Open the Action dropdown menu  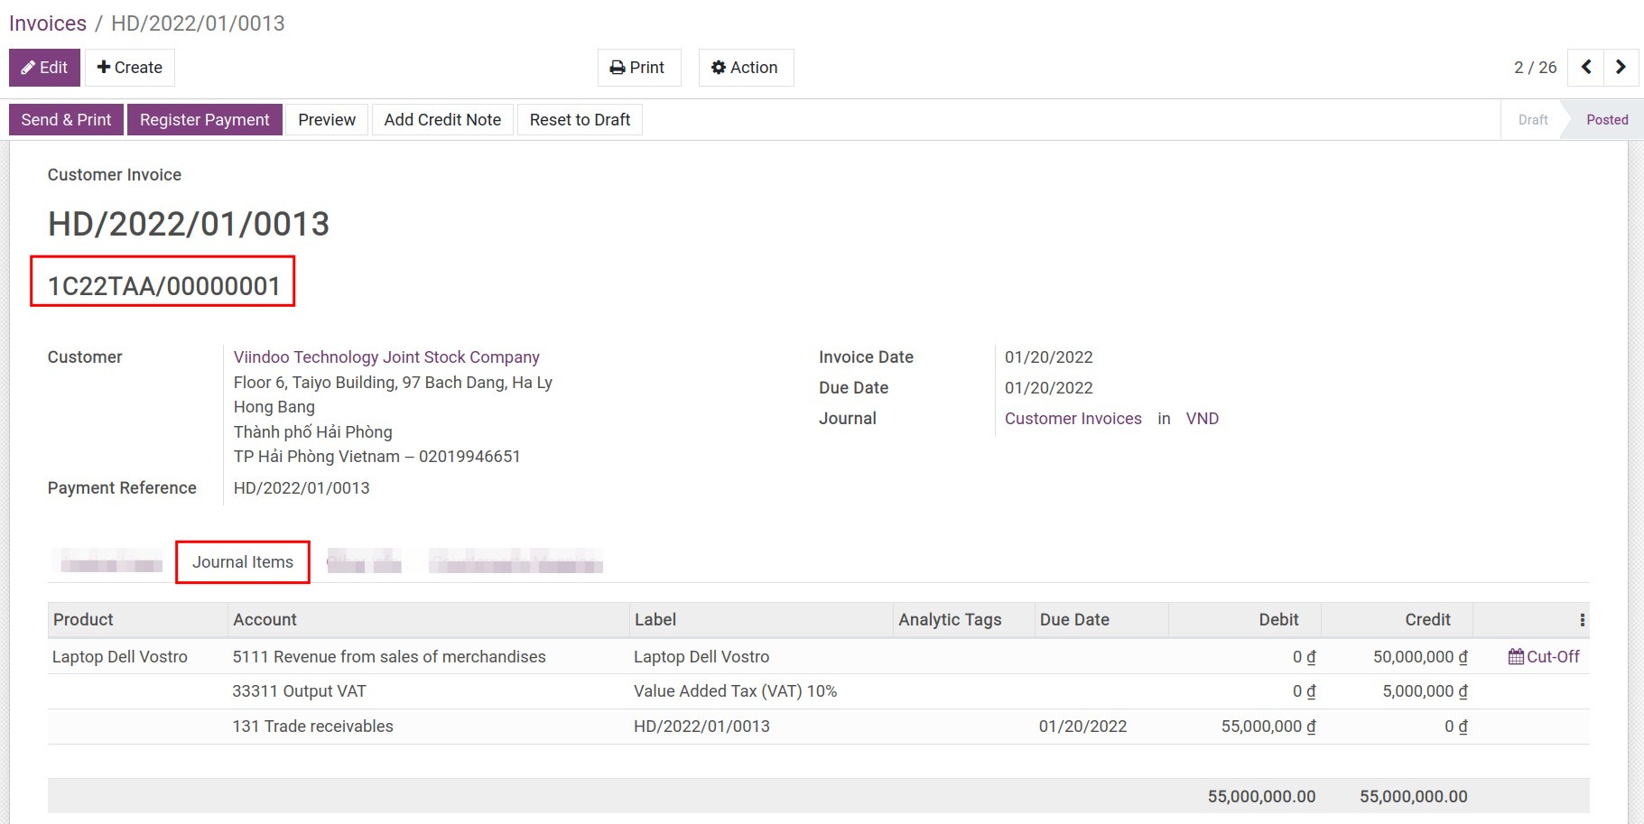click(746, 67)
